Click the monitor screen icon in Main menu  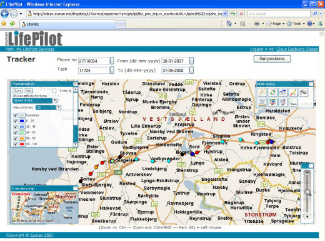coord(272,102)
